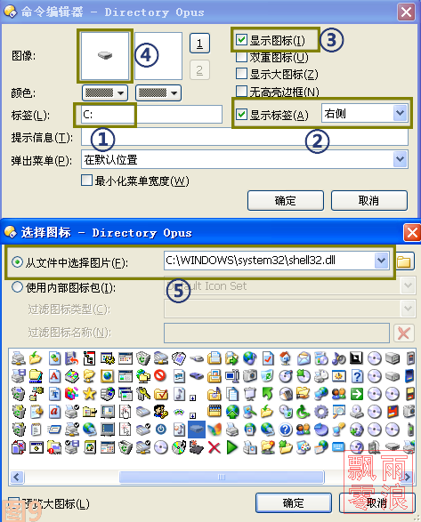Select the music notes icon
The height and width of the screenshot is (522, 421).
[338, 358]
